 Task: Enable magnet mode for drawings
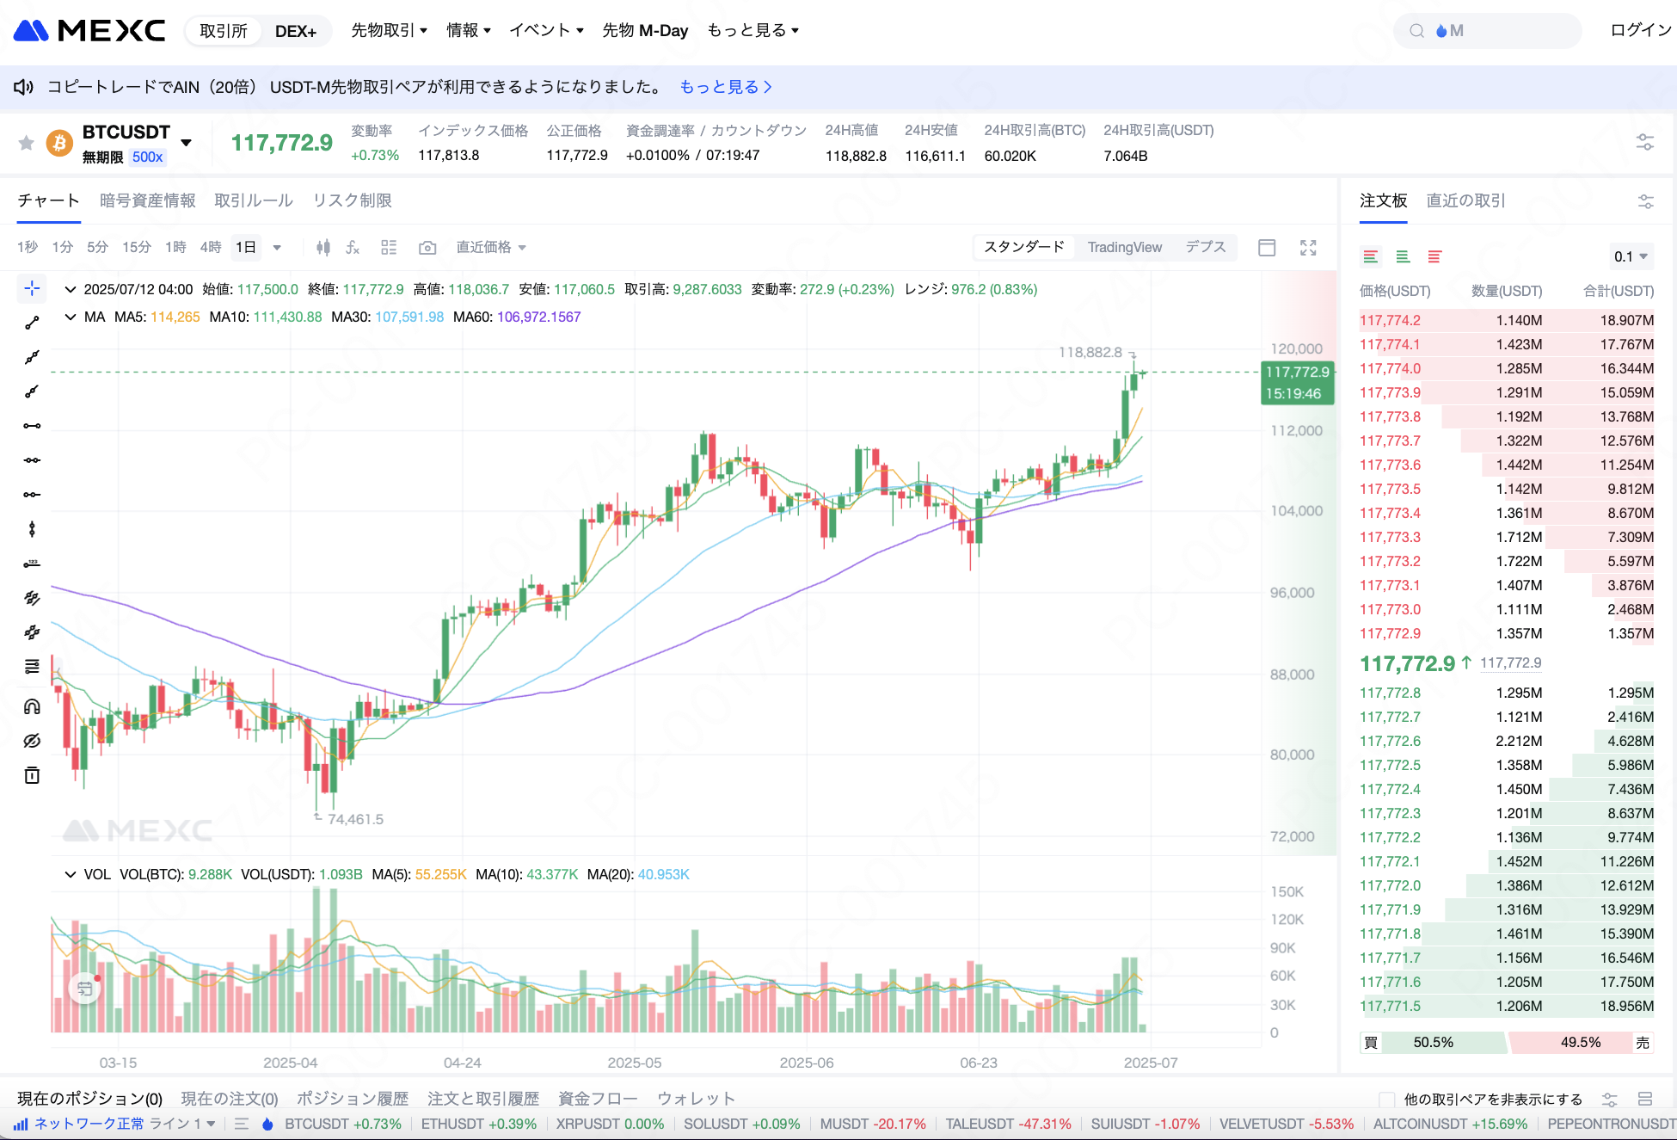[32, 706]
